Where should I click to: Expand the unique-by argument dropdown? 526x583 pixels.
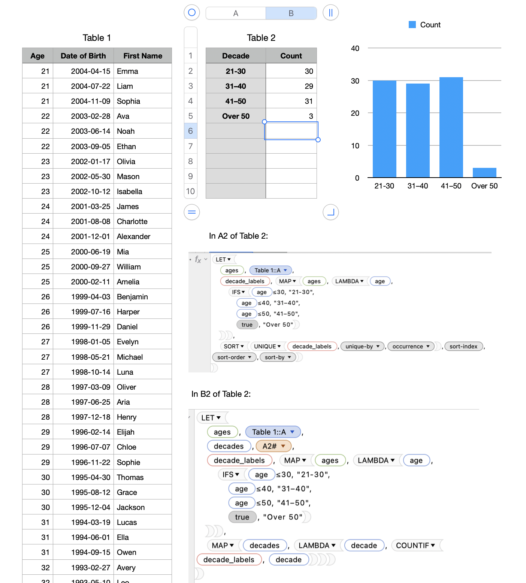[378, 347]
